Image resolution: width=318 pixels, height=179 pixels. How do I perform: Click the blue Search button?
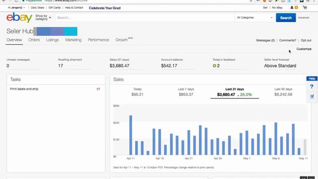click(286, 18)
